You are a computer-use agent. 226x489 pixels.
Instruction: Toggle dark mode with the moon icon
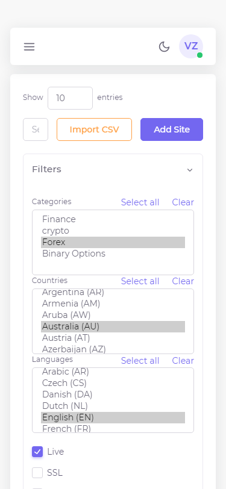[x=164, y=47]
